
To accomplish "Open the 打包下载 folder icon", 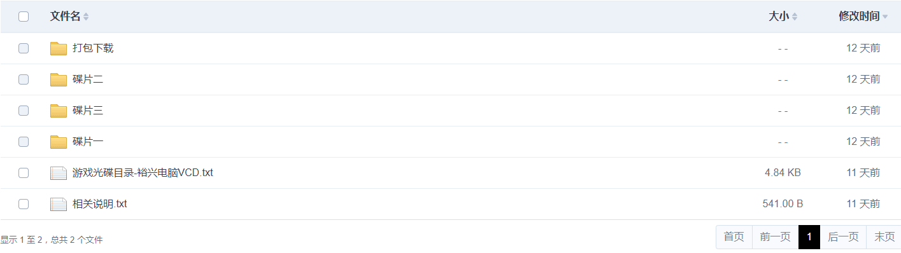I will click(x=59, y=48).
